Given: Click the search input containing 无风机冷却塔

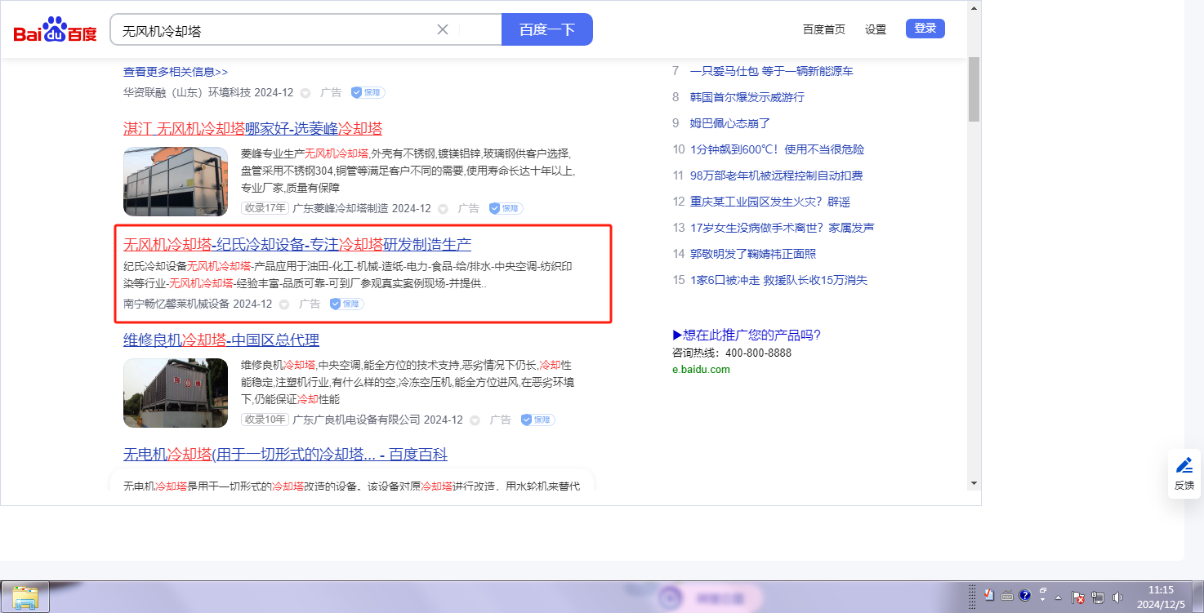Looking at the screenshot, I should [x=274, y=30].
